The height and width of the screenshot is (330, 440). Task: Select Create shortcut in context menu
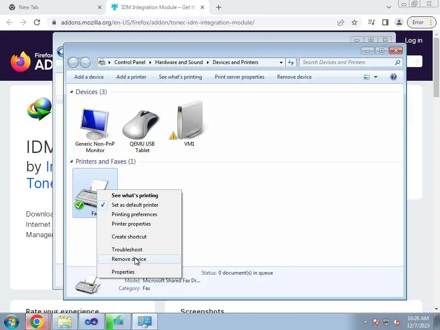(139, 237)
